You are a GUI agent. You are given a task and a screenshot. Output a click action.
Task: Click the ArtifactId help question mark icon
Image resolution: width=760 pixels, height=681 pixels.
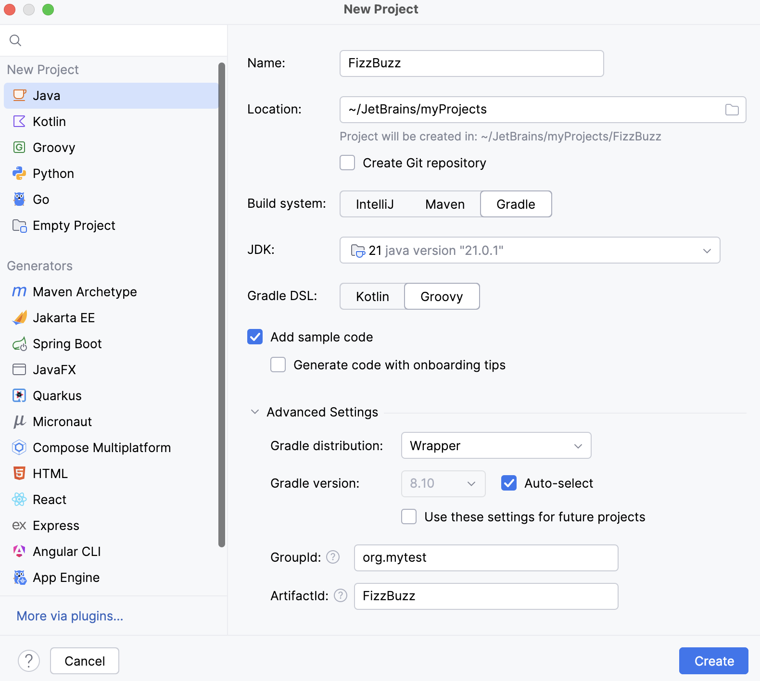(x=341, y=595)
